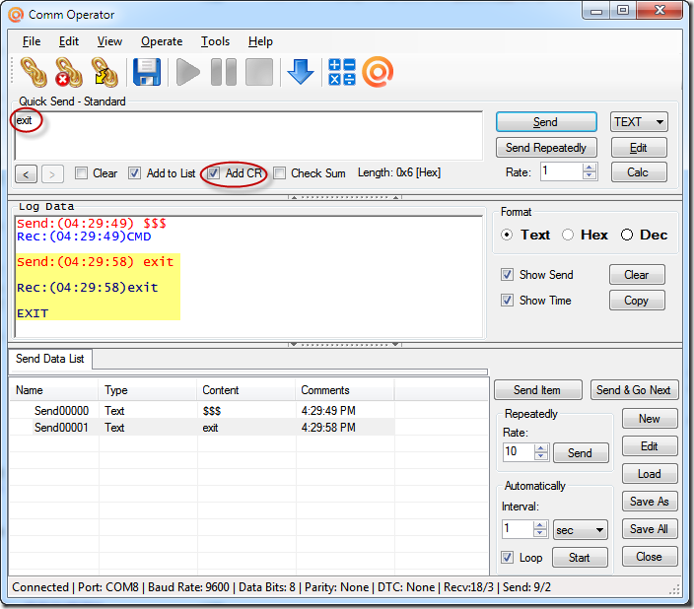Click the Save All button
The width and height of the screenshot is (694, 609).
(x=650, y=529)
